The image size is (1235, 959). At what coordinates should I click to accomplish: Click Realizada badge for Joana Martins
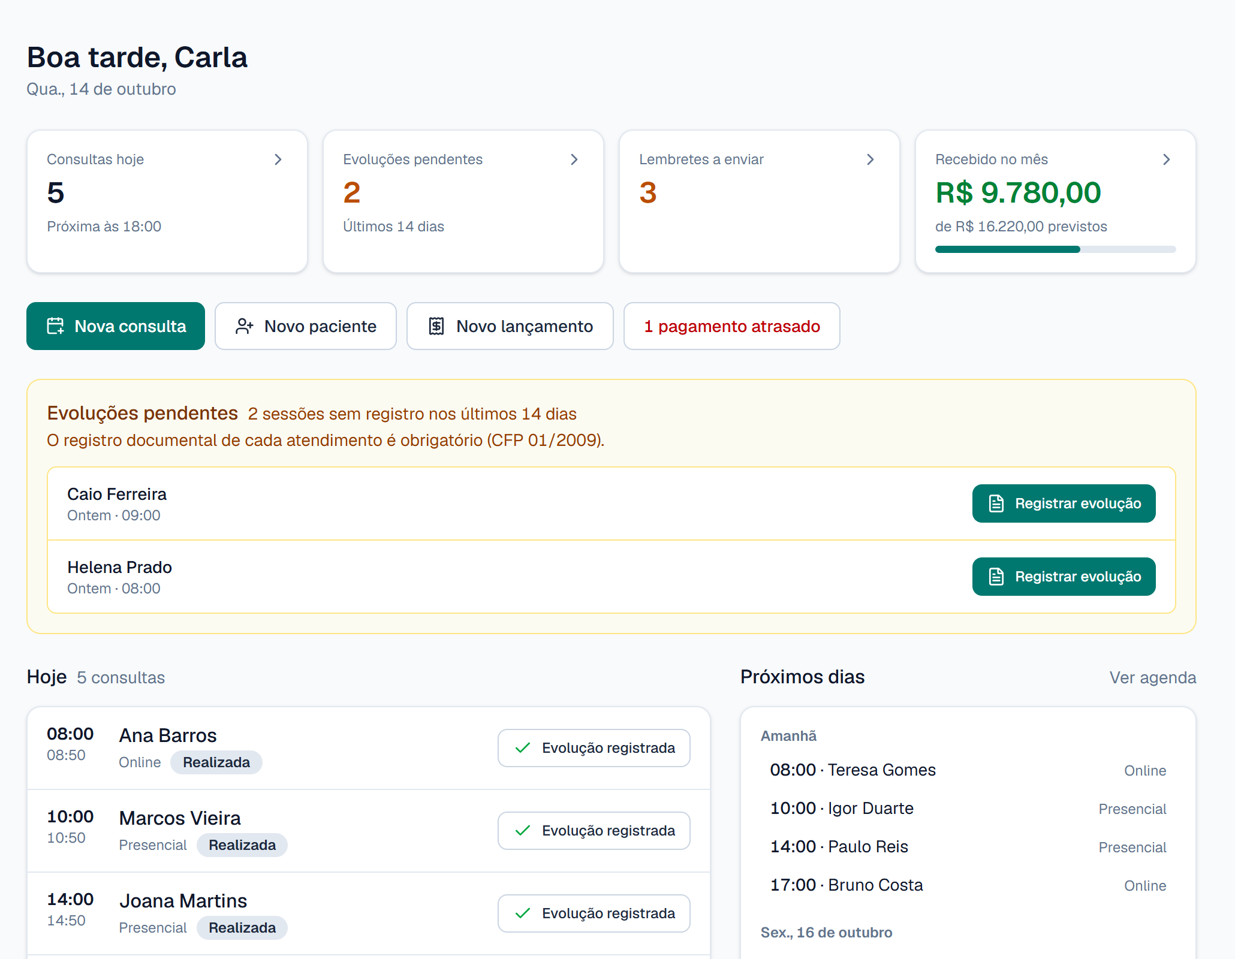pyautogui.click(x=242, y=928)
